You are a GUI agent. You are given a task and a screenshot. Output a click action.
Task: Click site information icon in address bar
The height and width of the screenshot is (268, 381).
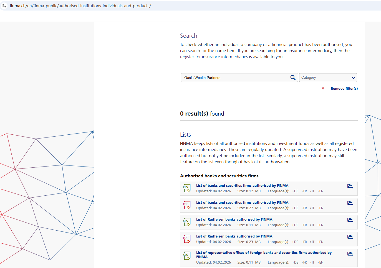[x=4, y=6]
